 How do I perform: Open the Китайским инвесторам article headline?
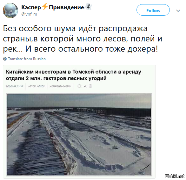74,75
